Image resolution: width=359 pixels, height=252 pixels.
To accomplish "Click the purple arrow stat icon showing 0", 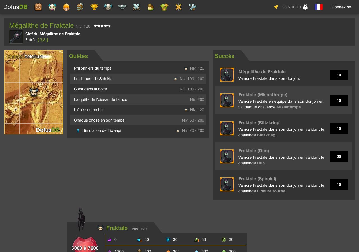I will click(109, 240).
